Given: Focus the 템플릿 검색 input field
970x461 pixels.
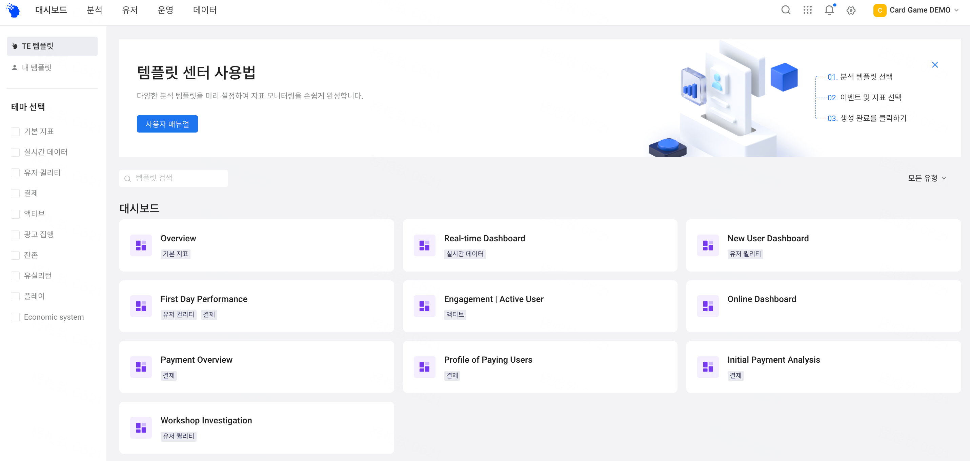Looking at the screenshot, I should pyautogui.click(x=173, y=178).
